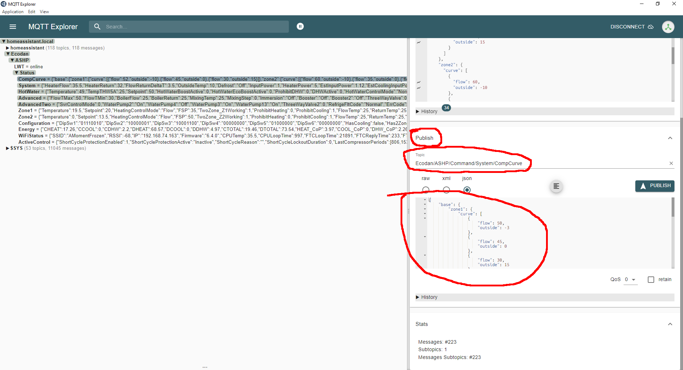Open the Application menu
683x370 pixels.
point(13,12)
